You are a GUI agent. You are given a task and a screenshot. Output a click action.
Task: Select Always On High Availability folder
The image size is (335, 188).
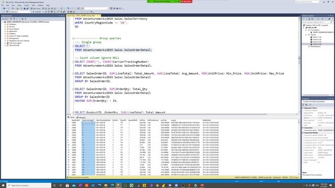[x=19, y=36]
